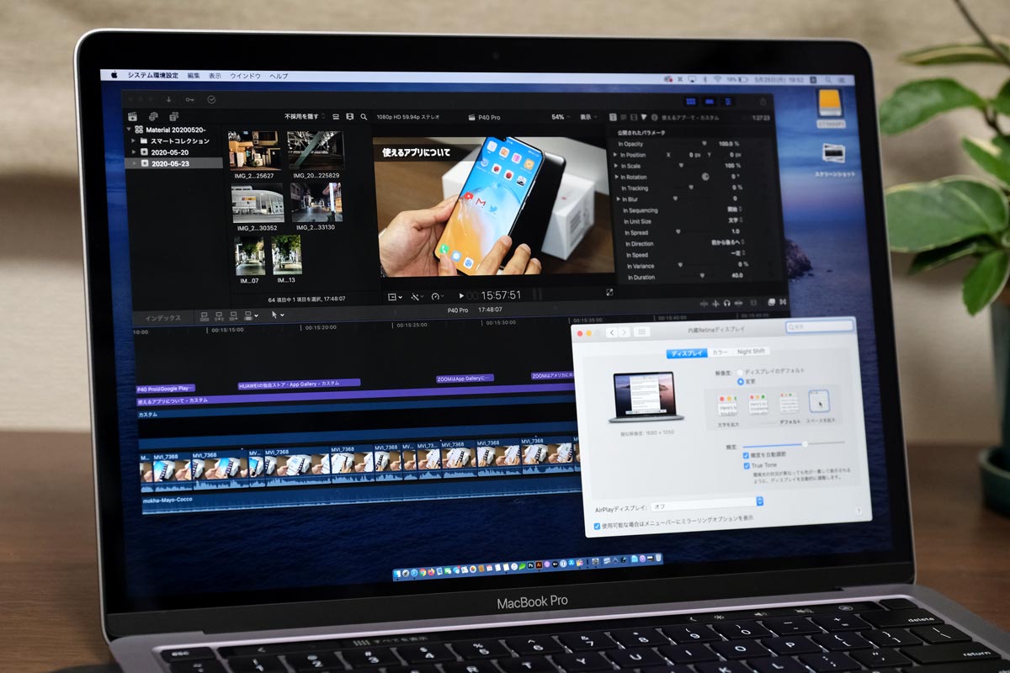
Task: Open the 表示 menu in the menu bar
Action: (x=215, y=75)
